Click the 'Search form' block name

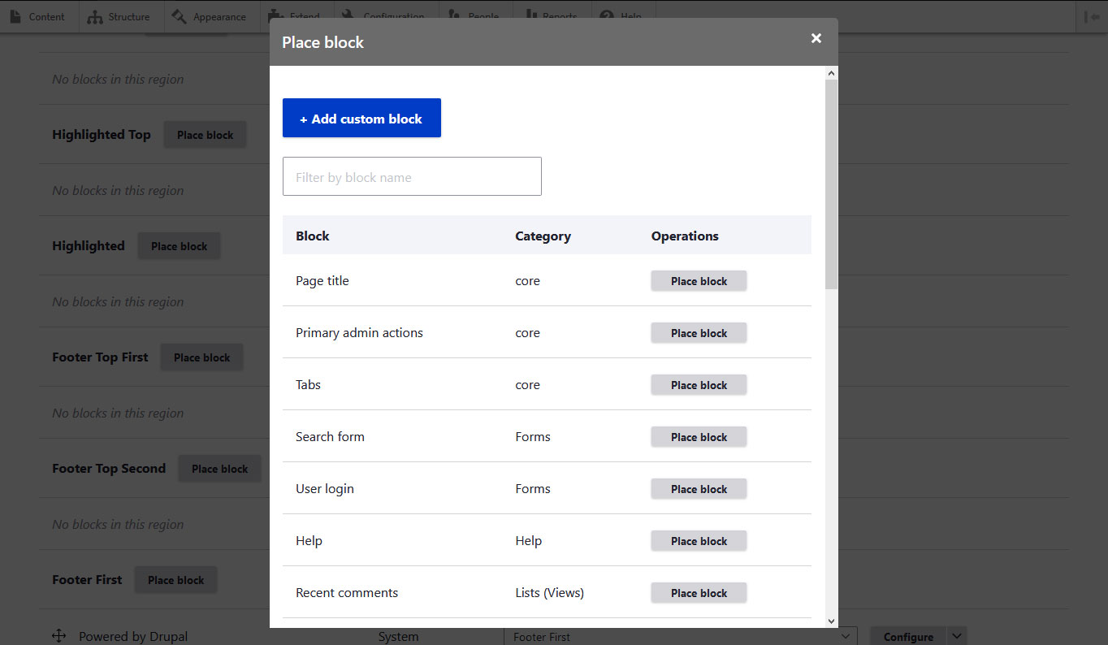click(330, 437)
